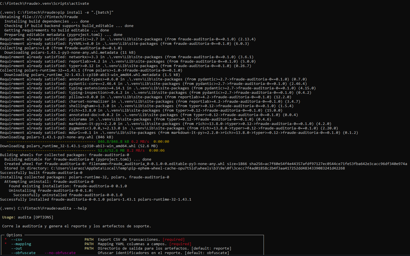The width and height of the screenshot is (410, 256).
Task: Select the --mapping option name
Action: [21, 244]
